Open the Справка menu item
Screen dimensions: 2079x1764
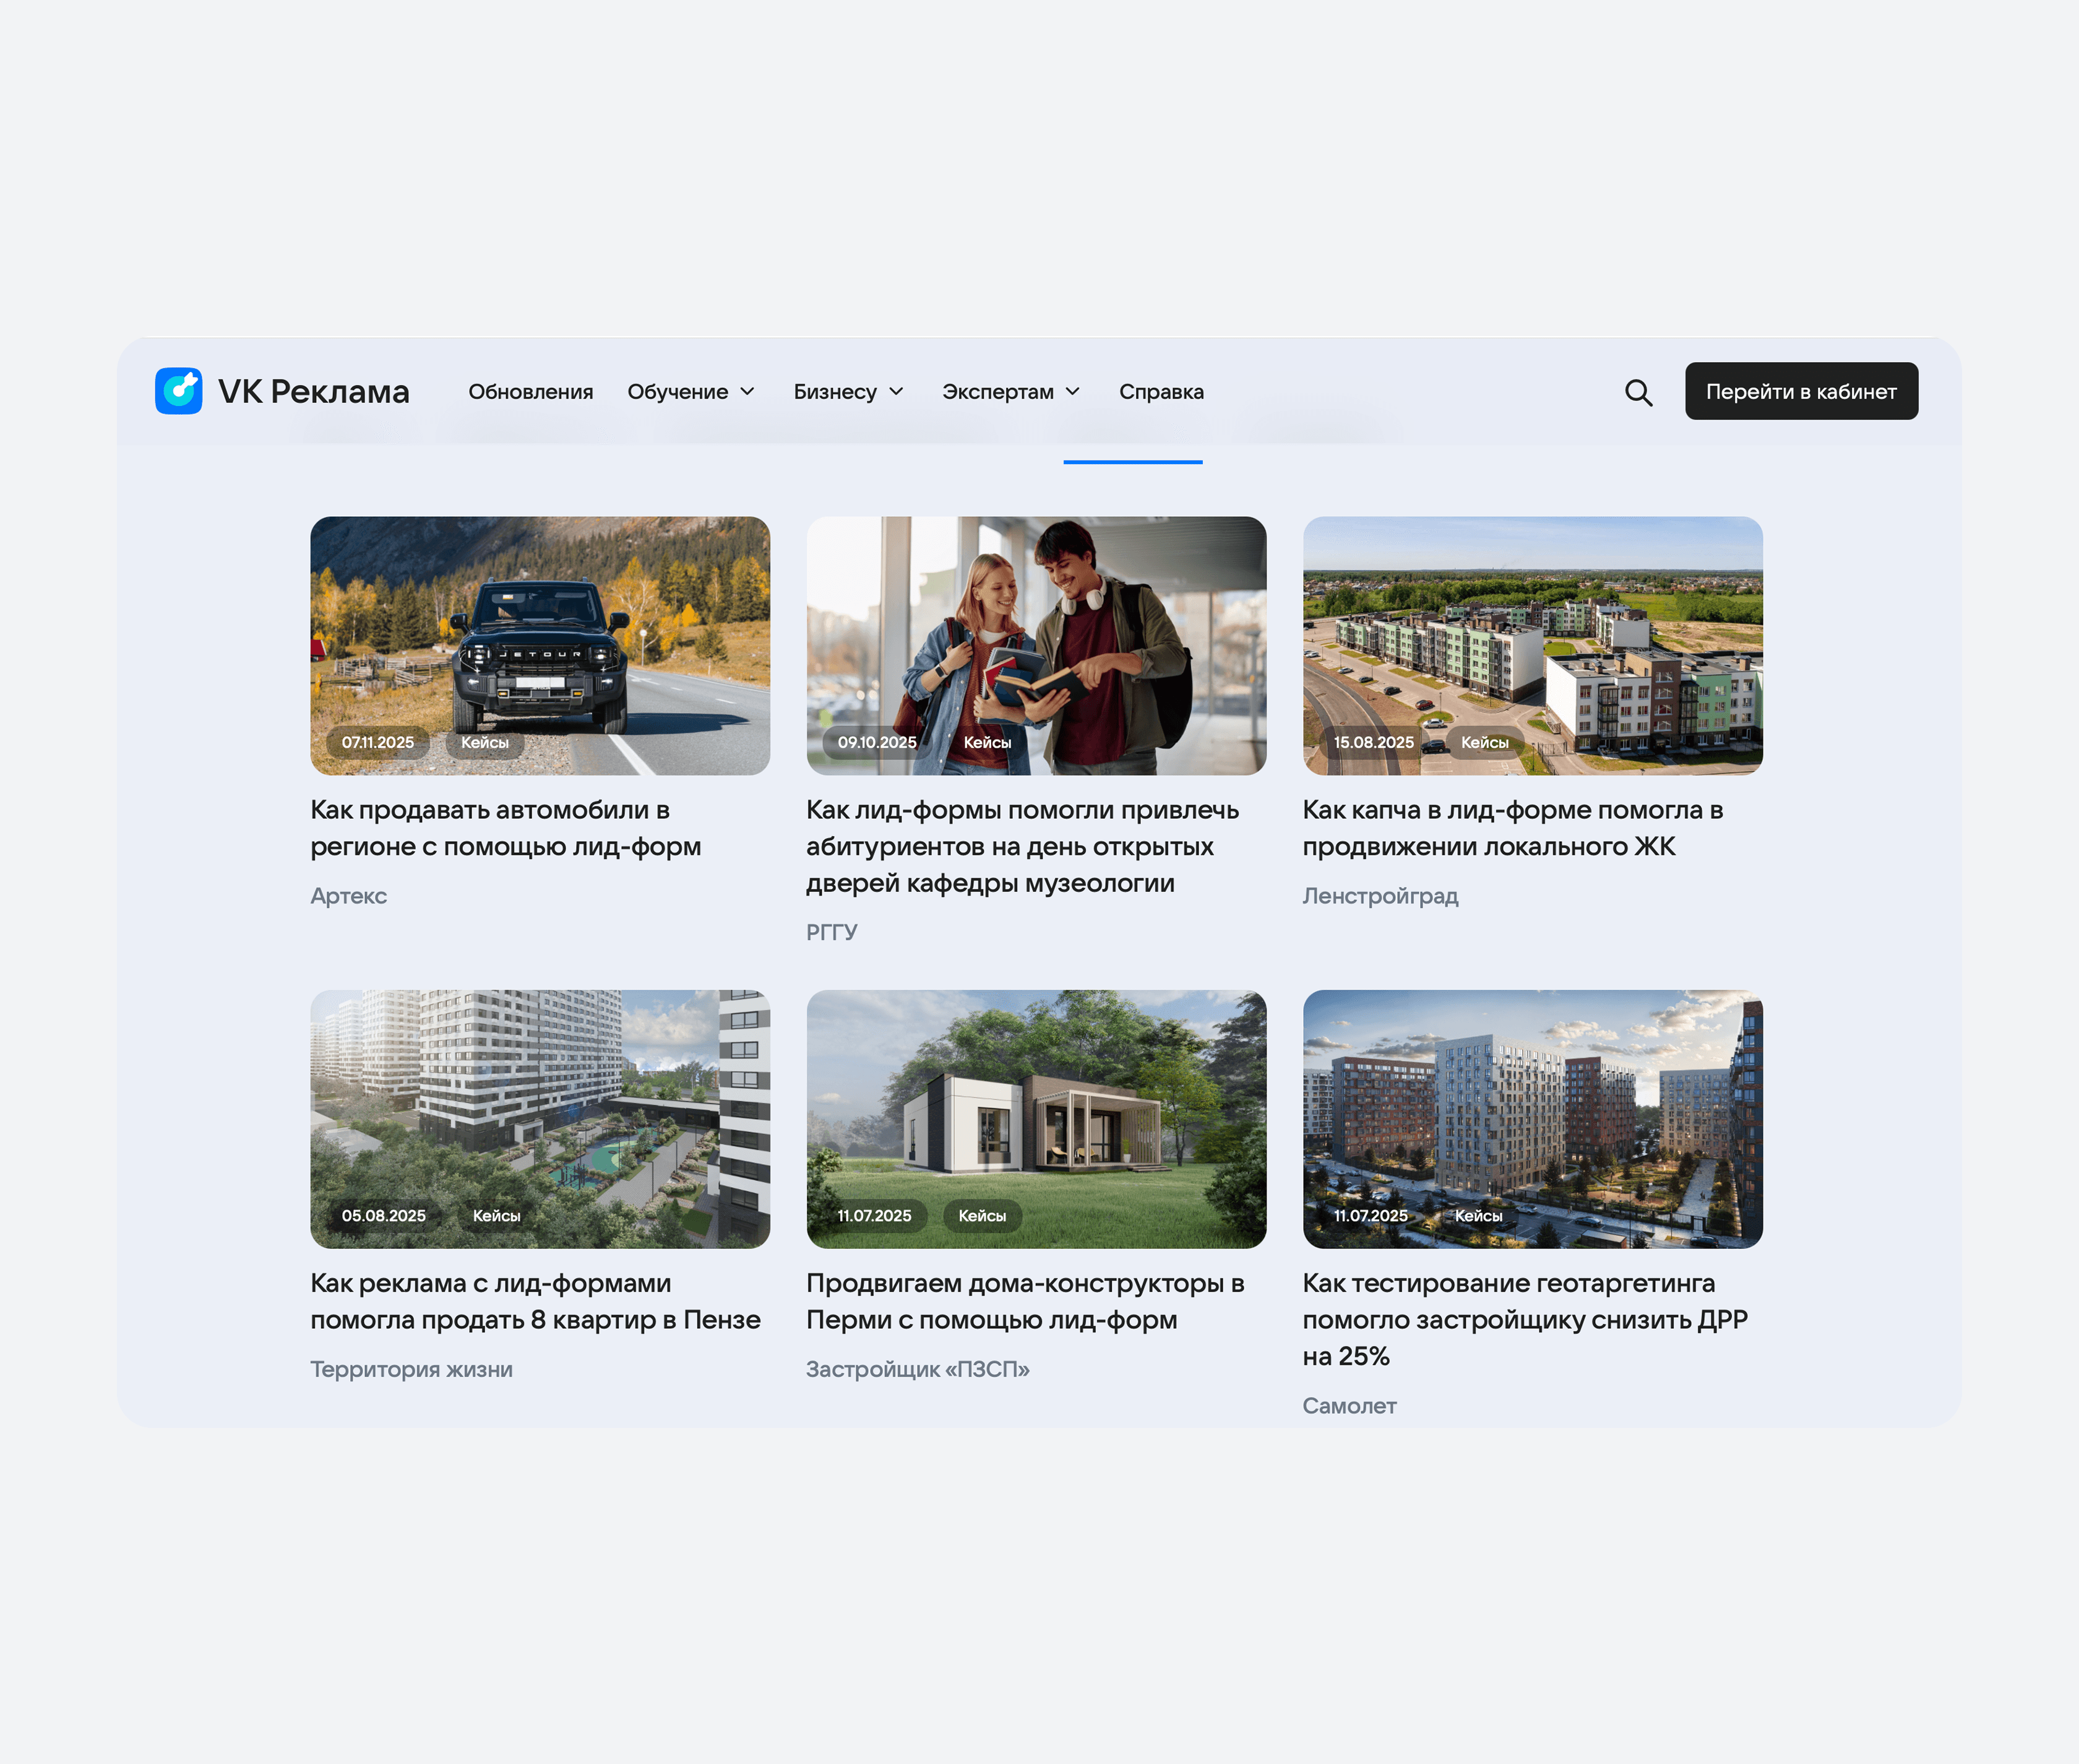pyautogui.click(x=1160, y=392)
